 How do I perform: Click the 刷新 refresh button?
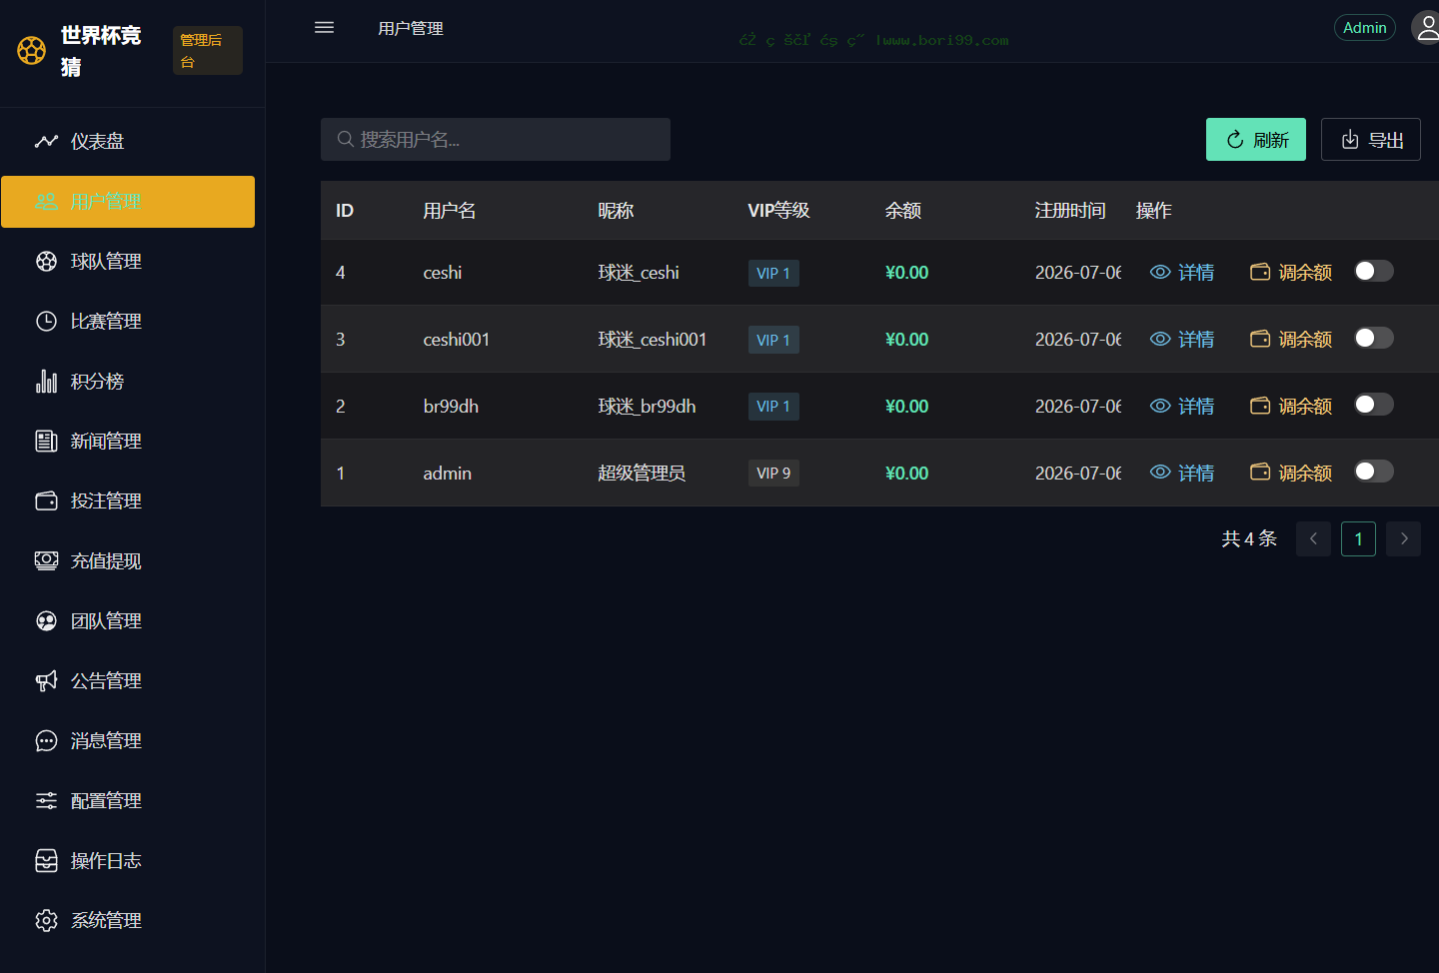1256,140
